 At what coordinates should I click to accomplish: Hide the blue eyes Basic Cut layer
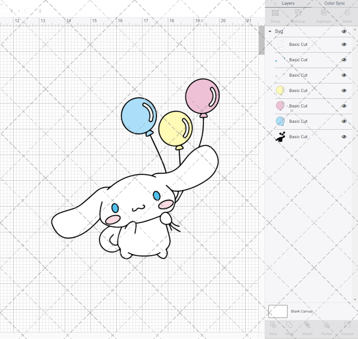(x=344, y=60)
